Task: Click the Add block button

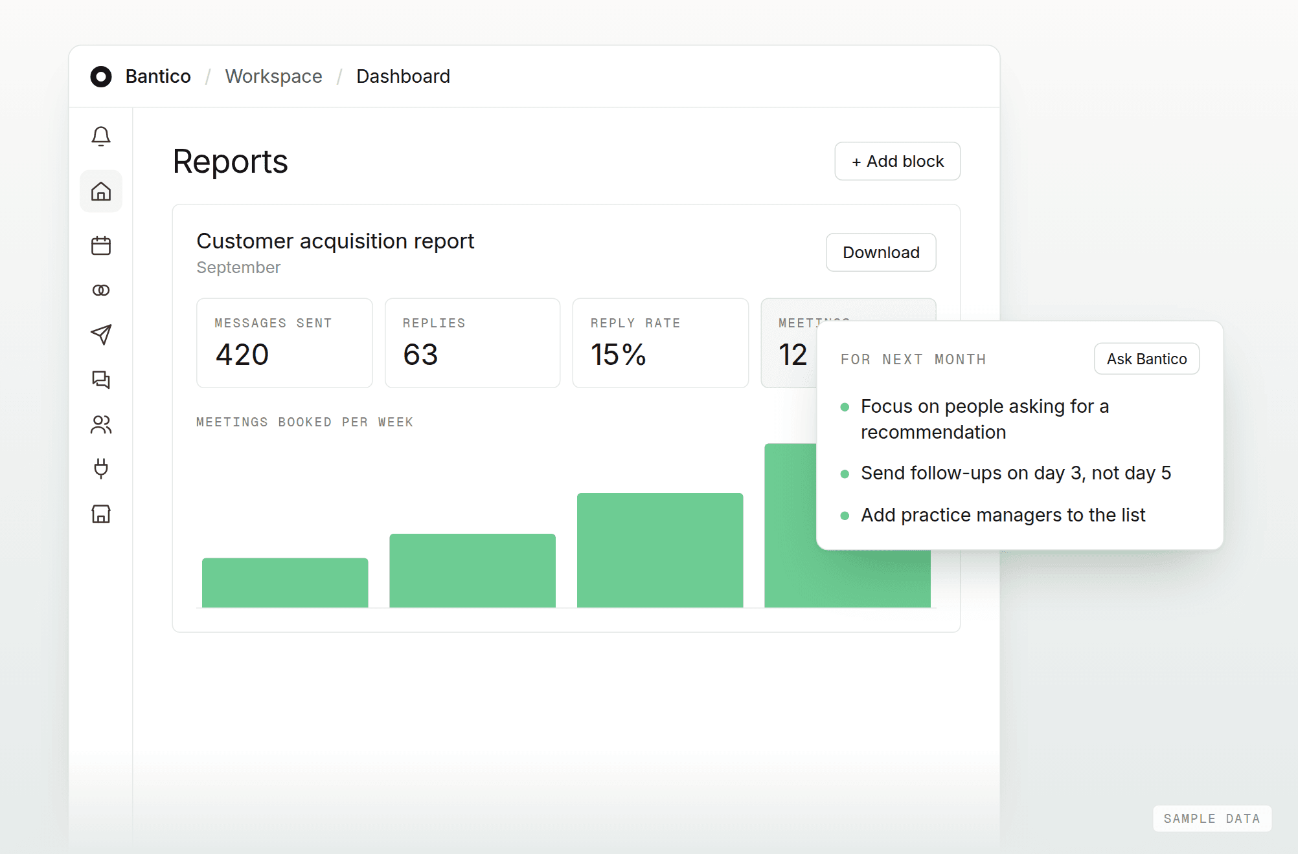Action: coord(897,161)
